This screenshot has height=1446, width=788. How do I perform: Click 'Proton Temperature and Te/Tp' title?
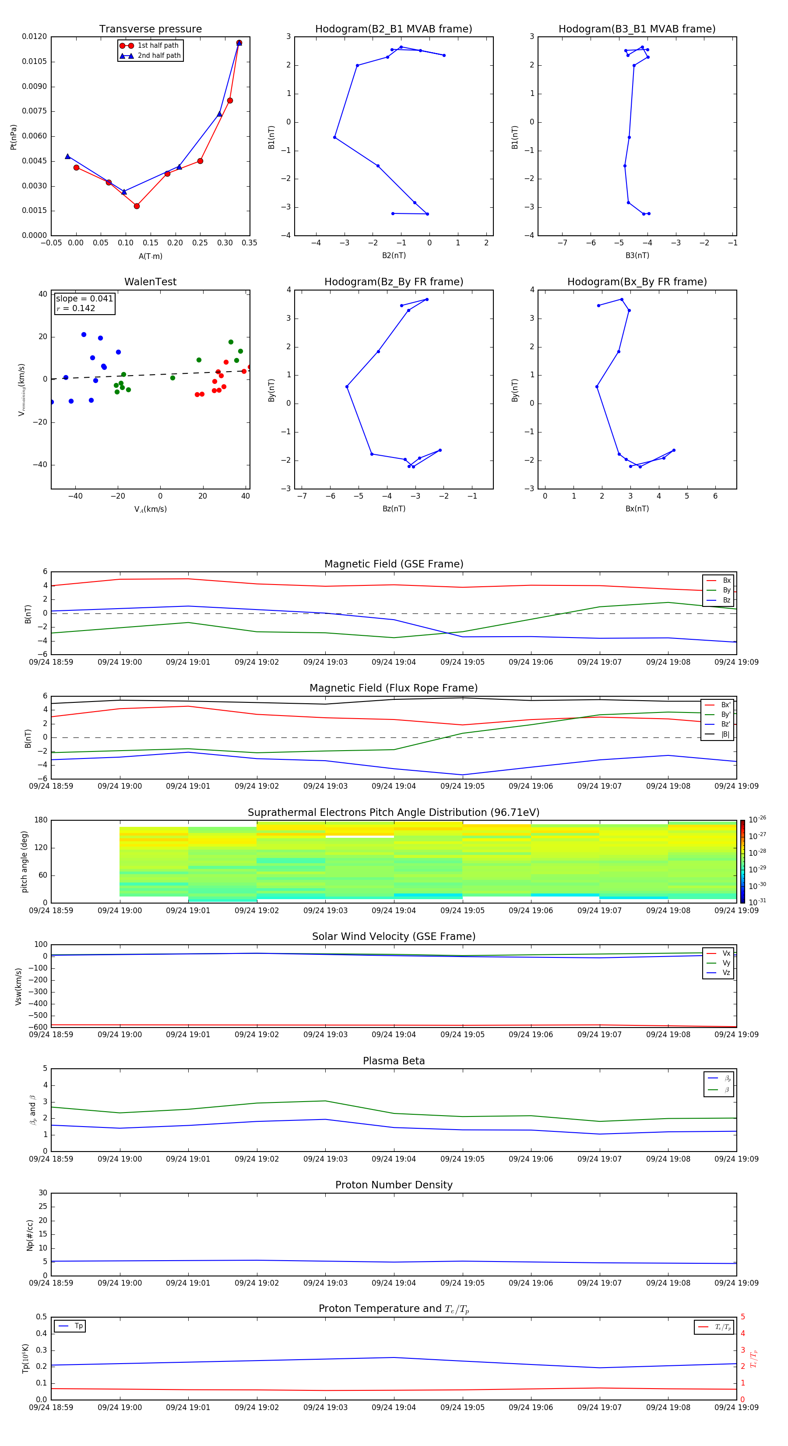click(394, 1308)
